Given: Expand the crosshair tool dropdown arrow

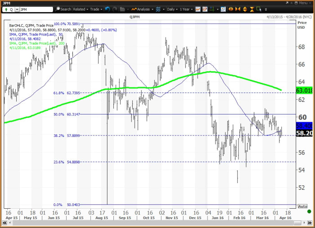Looking at the screenshot, I should (217, 9).
